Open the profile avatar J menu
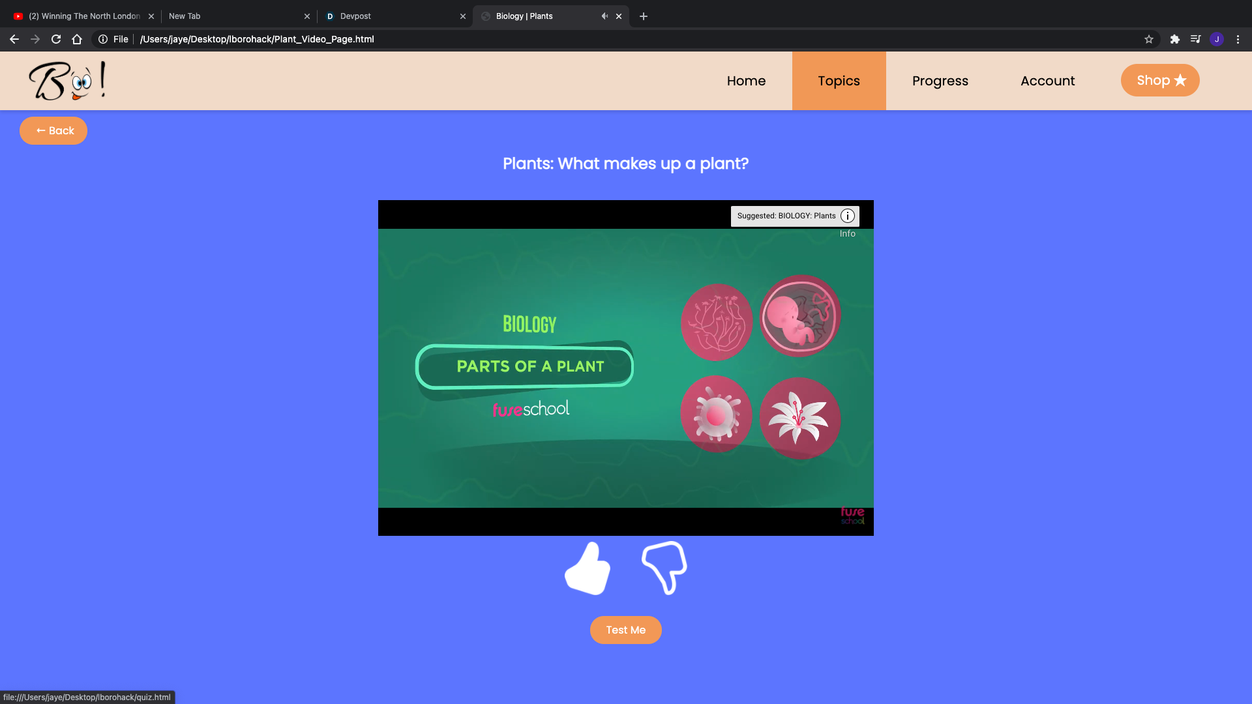 click(1216, 39)
